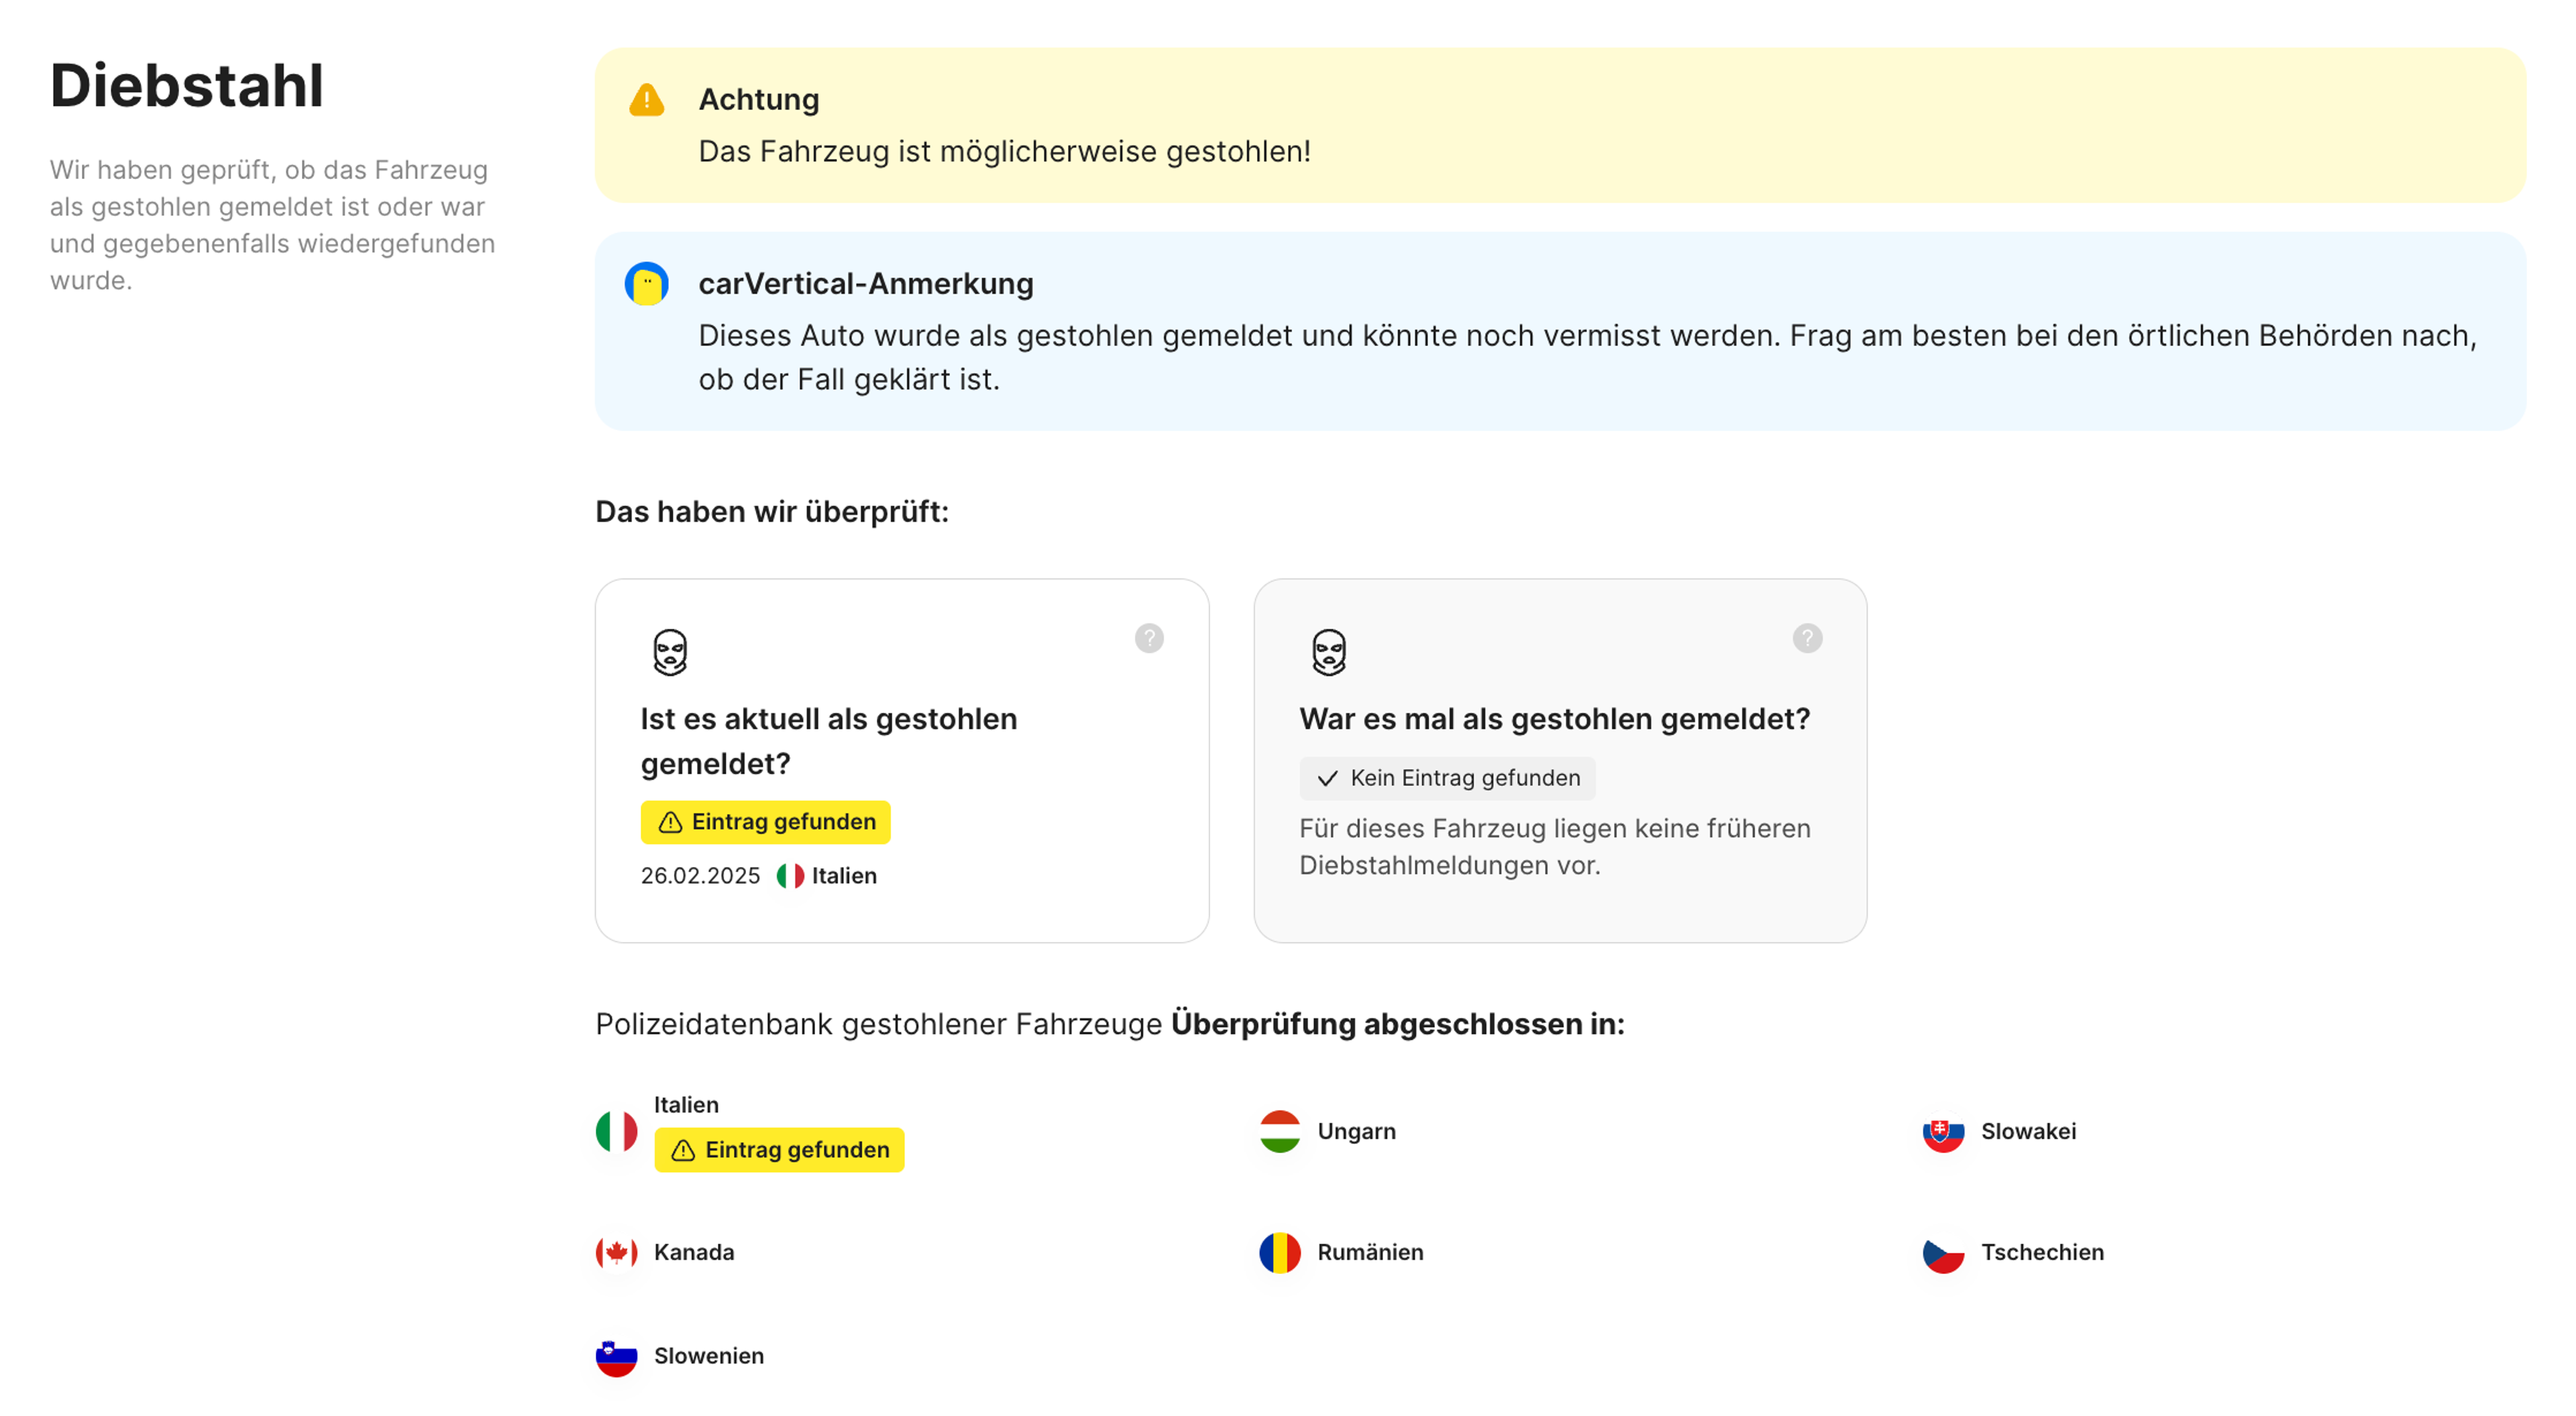Click the 'Slowenien' country label
The width and height of the screenshot is (2576, 1416).
708,1356
